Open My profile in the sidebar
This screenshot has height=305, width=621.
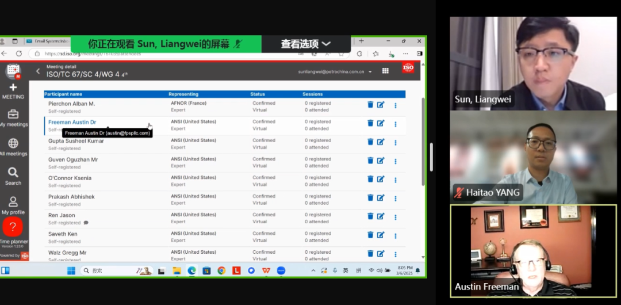pos(13,205)
